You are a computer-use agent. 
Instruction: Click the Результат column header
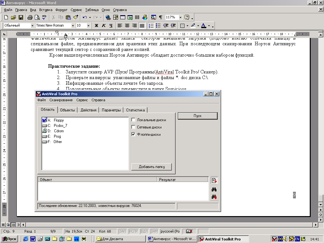tap(183, 180)
